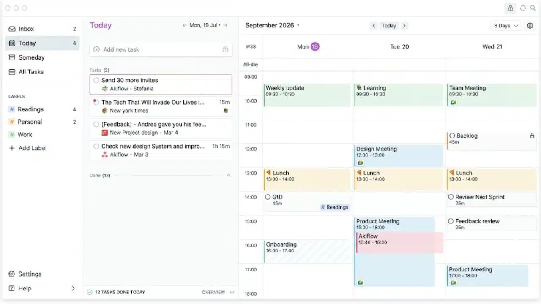Go to next calendar period arrow
This screenshot has width=541, height=304.
tap(404, 26)
